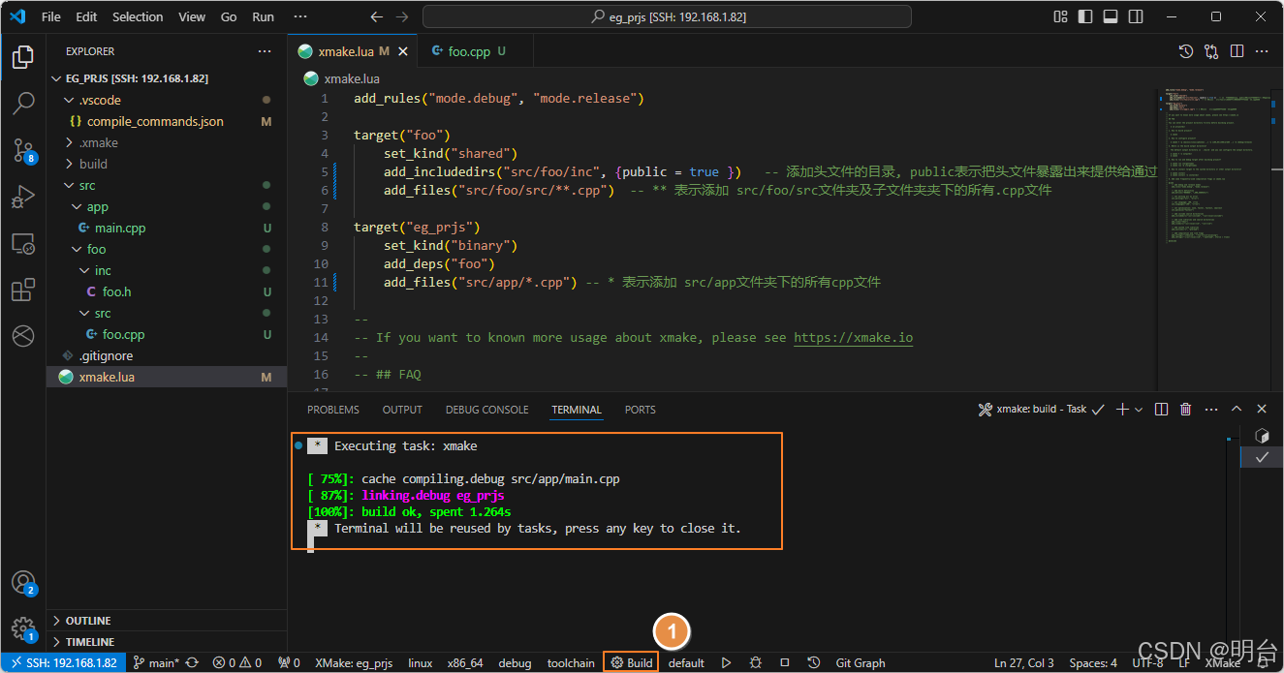The width and height of the screenshot is (1284, 673).
Task: Click XMake: eg_prjs in status bar
Action: tap(353, 662)
